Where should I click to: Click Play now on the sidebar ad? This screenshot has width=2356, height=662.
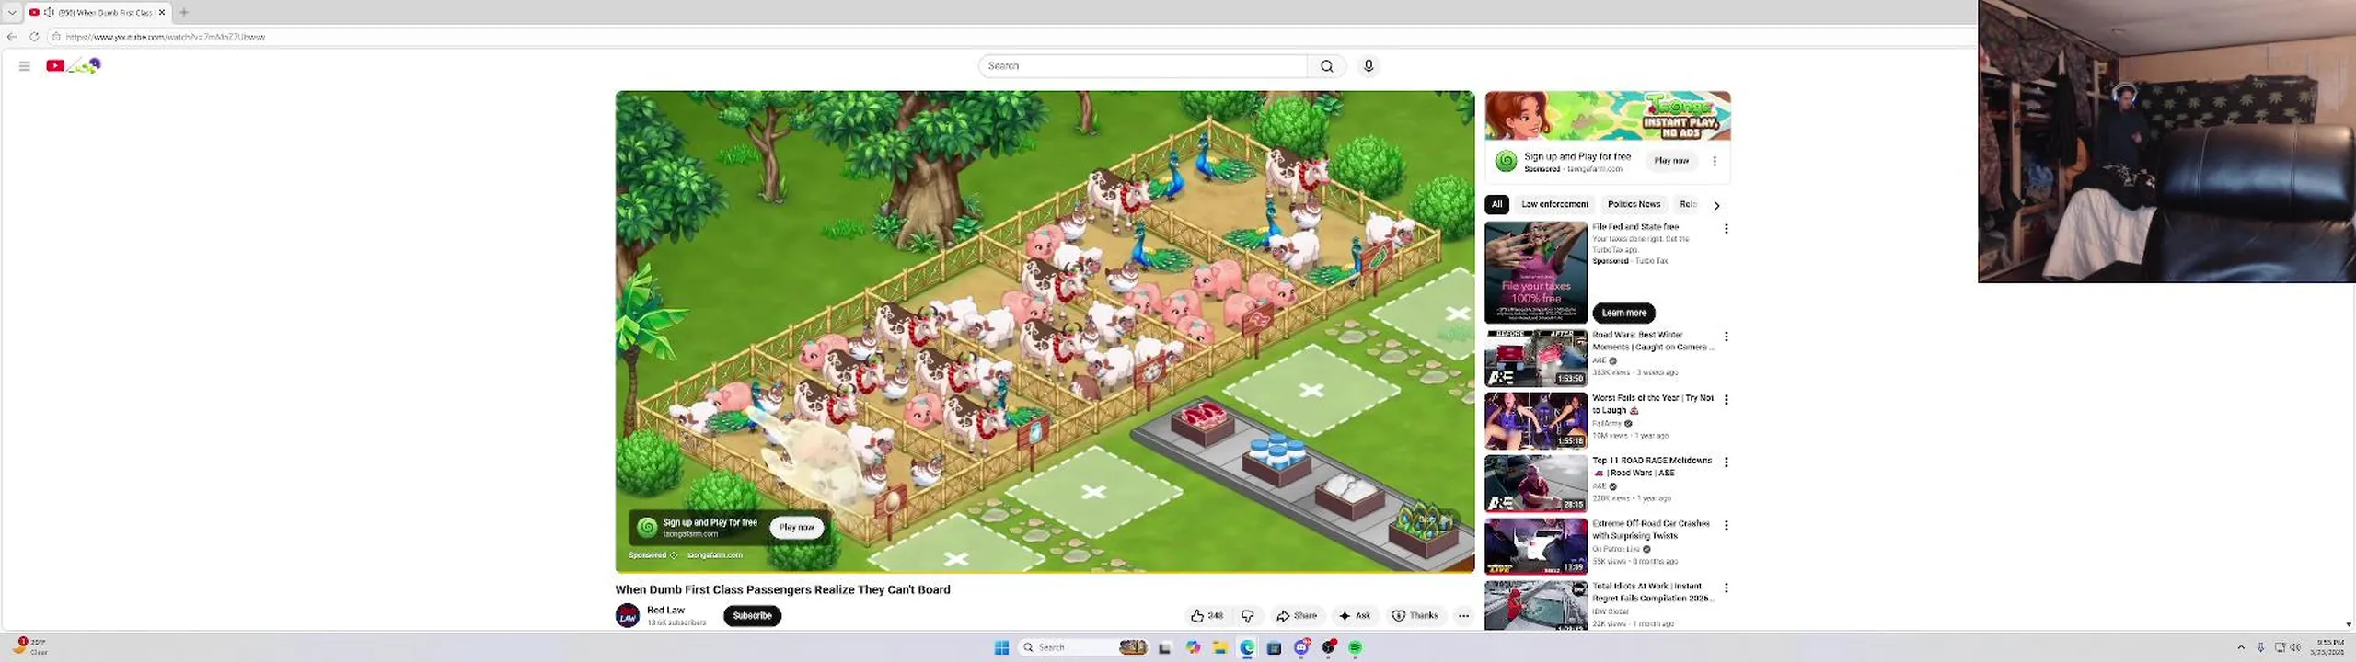[1671, 161]
